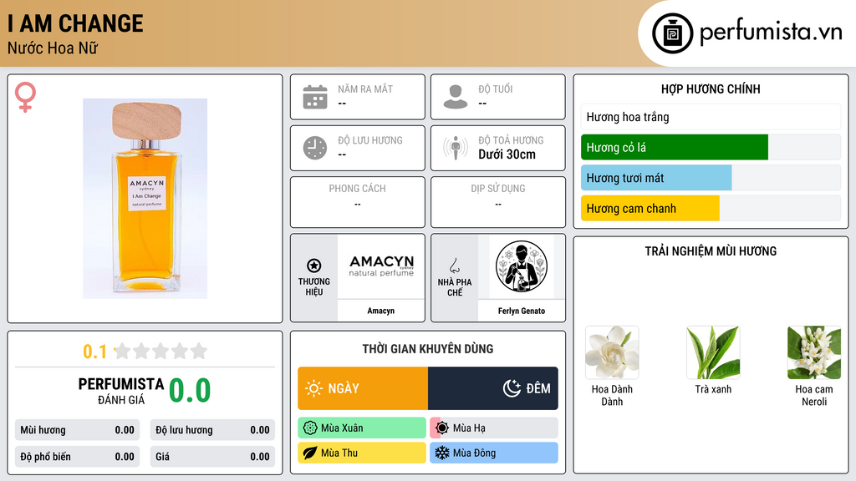Screen dimensions: 856x481
Task: Select the orange Ngày time block
Action: tap(363, 388)
